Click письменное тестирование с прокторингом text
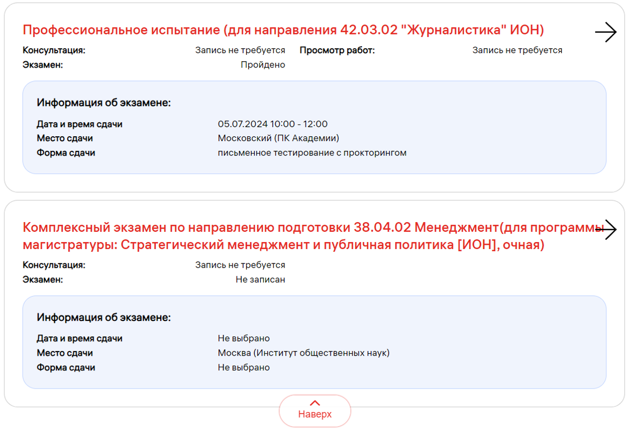The width and height of the screenshot is (630, 432). (312, 153)
